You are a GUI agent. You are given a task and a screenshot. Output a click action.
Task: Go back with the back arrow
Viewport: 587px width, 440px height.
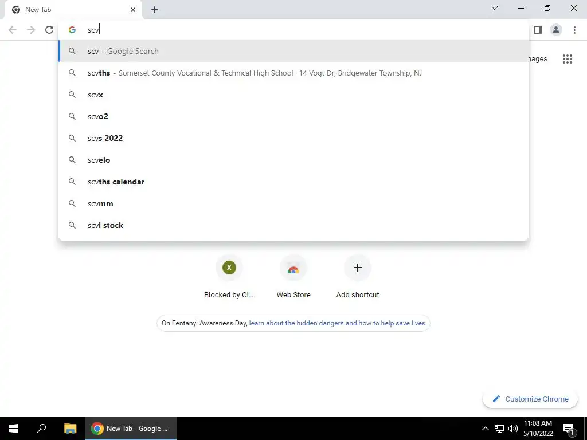(13, 30)
